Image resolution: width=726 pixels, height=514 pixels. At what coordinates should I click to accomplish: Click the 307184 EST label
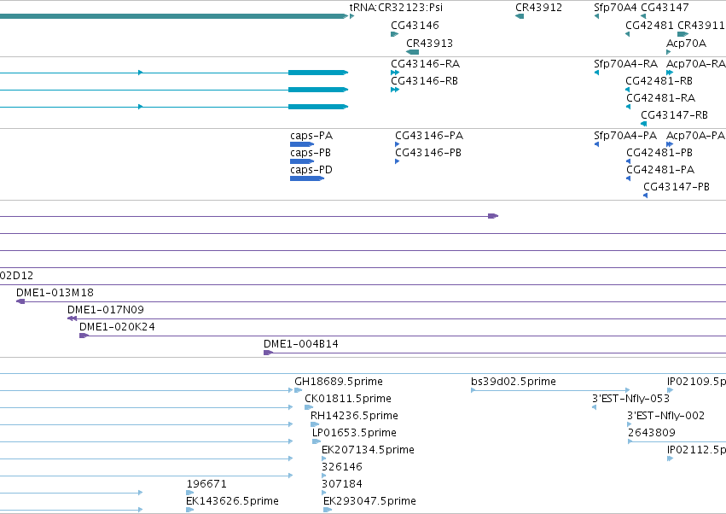(342, 484)
